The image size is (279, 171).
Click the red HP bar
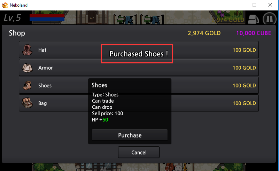[x=47, y=15]
